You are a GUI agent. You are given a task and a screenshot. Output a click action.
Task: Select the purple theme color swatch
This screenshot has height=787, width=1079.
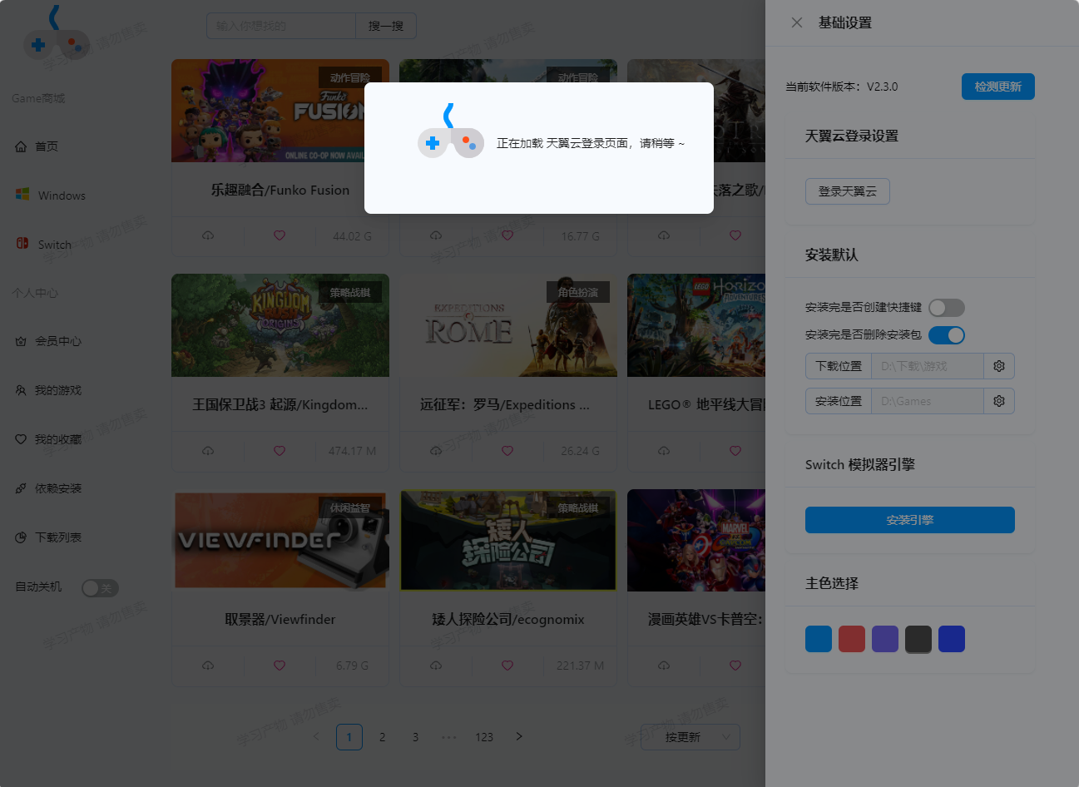pos(885,639)
